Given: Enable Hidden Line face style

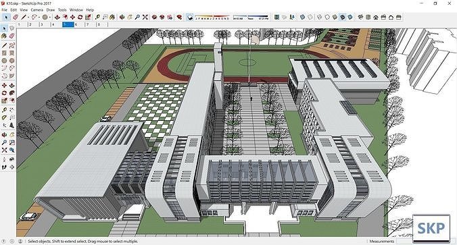Looking at the screenshot, I should 327,18.
